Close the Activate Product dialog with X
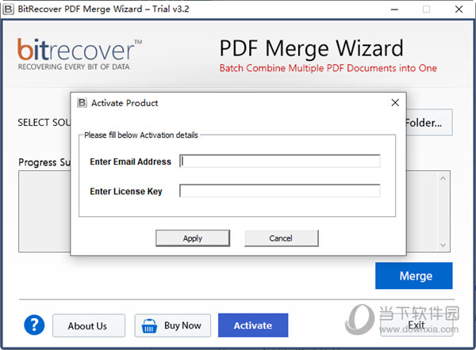476x350 pixels. pos(395,103)
